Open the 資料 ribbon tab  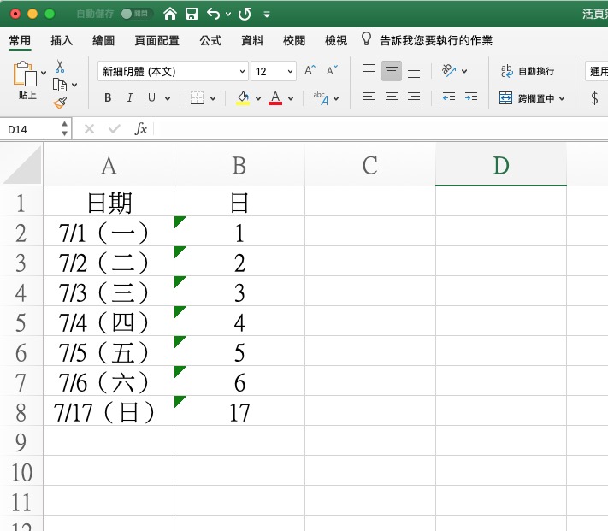click(x=252, y=40)
